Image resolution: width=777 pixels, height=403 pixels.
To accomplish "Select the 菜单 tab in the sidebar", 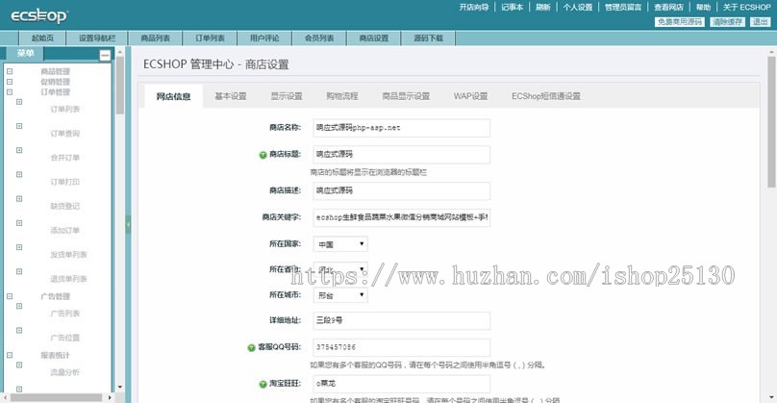I will tap(25, 53).
